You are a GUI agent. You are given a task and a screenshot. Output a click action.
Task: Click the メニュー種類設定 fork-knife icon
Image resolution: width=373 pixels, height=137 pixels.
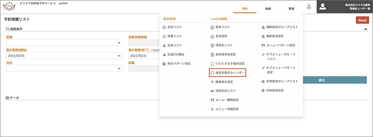coord(212,100)
